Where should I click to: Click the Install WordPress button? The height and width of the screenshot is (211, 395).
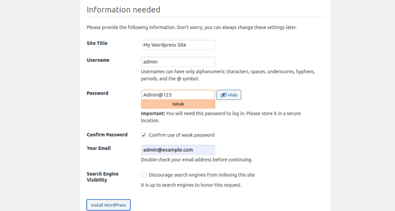click(x=108, y=205)
